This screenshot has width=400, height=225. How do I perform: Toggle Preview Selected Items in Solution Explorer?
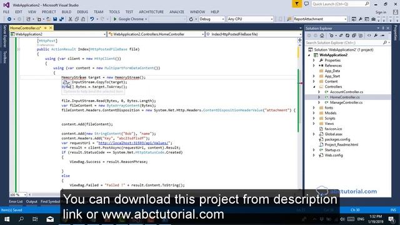382,36
